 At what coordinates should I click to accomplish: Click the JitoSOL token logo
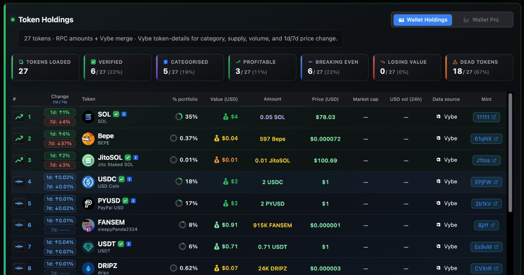(88, 160)
